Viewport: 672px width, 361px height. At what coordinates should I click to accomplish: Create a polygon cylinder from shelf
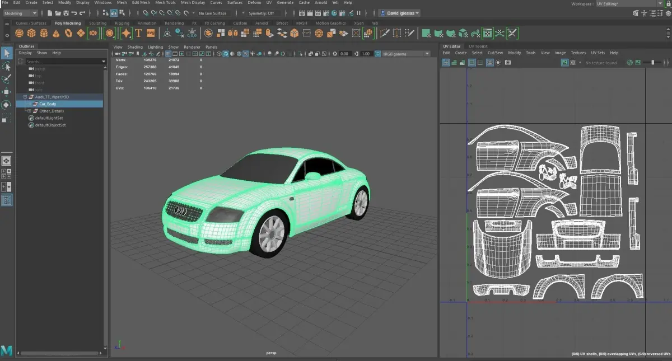(x=44, y=34)
